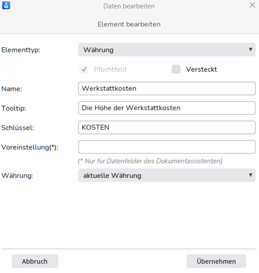The width and height of the screenshot is (259, 273).
Task: Click into the Tooltip text field
Action: point(167,108)
